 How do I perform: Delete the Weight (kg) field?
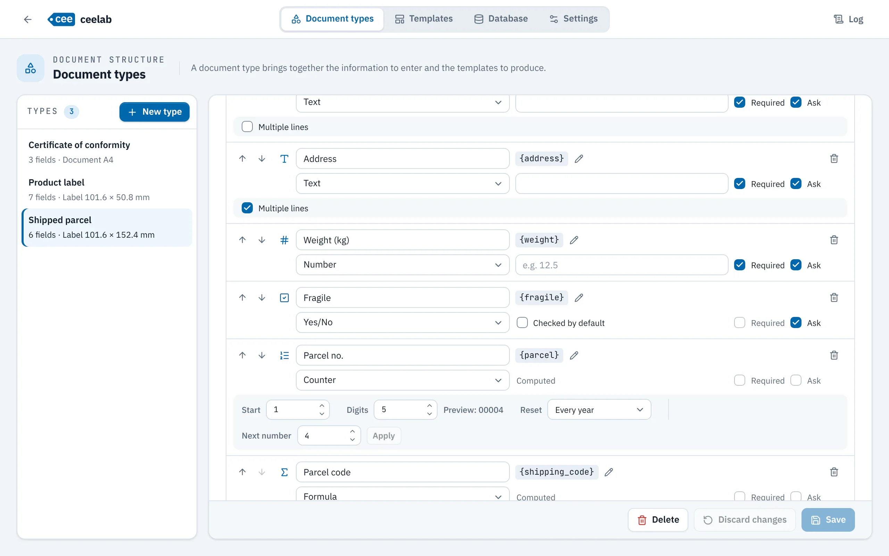tap(834, 240)
